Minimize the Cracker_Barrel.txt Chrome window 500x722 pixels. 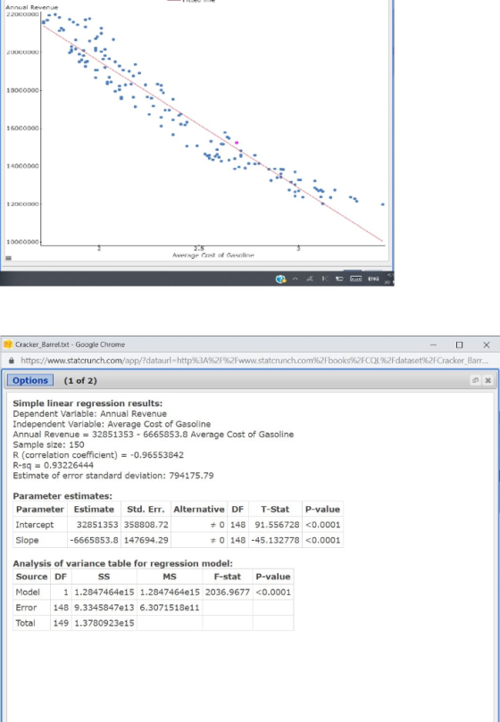click(433, 344)
